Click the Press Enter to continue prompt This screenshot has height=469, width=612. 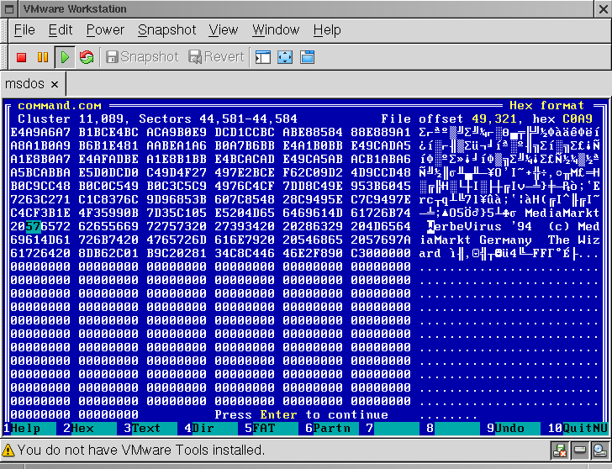tap(301, 414)
